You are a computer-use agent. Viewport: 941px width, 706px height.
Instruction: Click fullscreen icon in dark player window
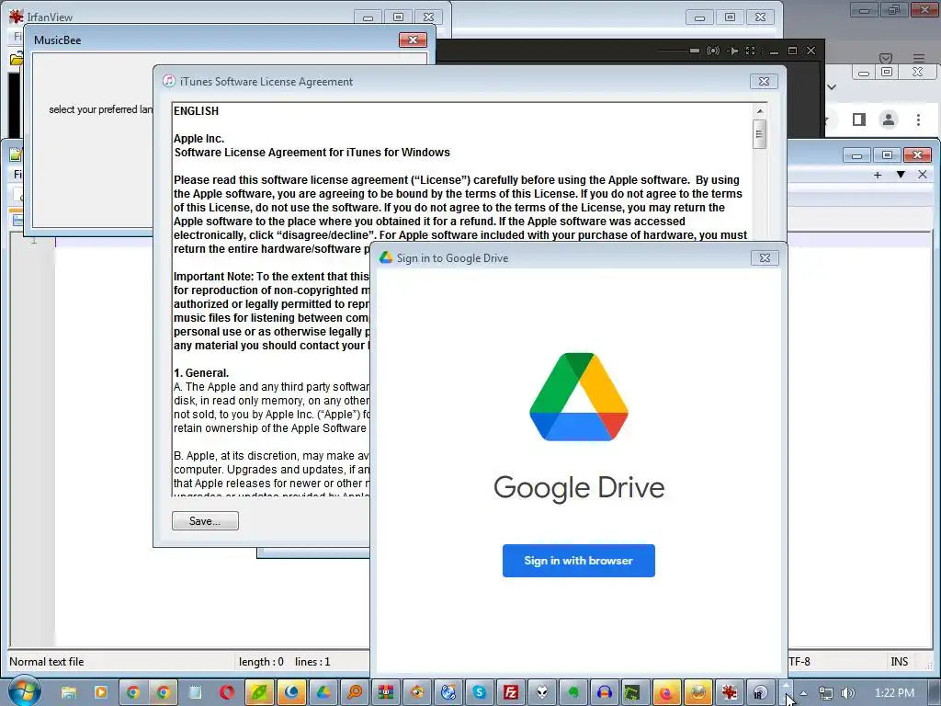(x=750, y=51)
